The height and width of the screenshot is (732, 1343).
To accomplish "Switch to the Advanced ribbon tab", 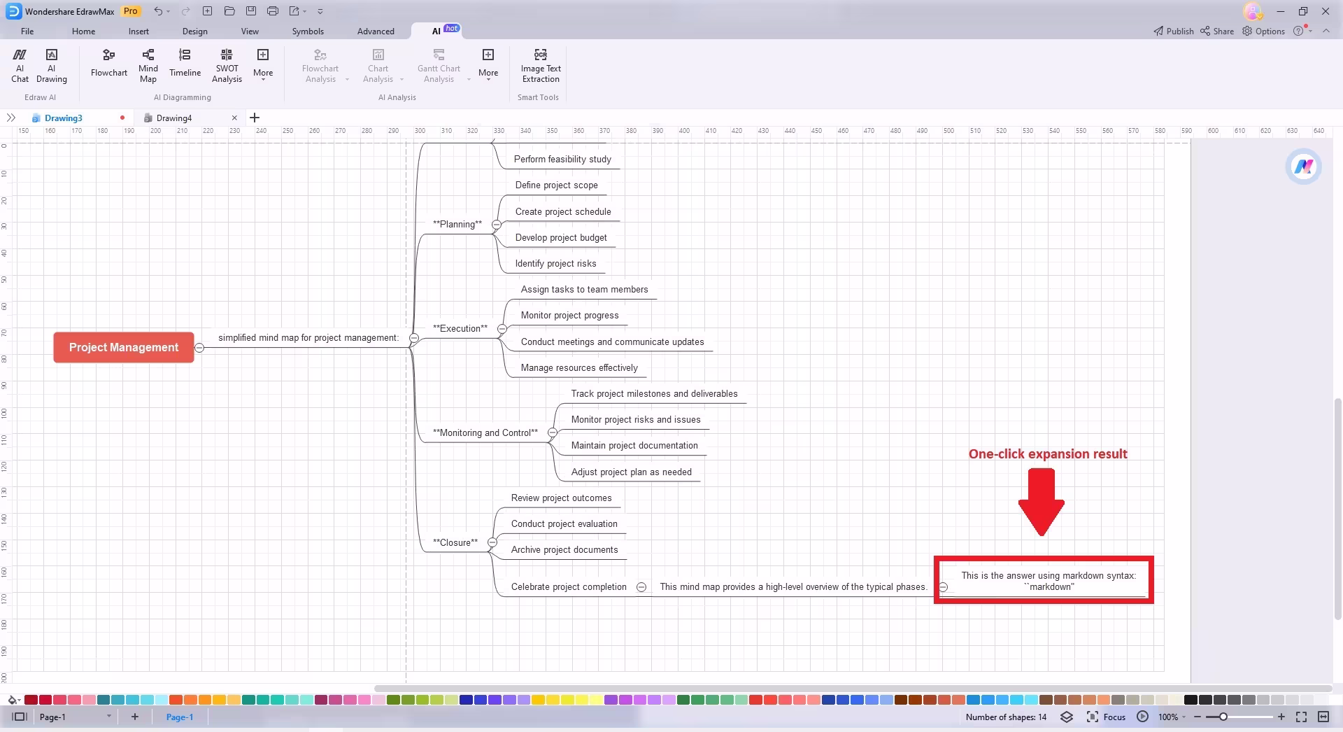I will pyautogui.click(x=376, y=31).
